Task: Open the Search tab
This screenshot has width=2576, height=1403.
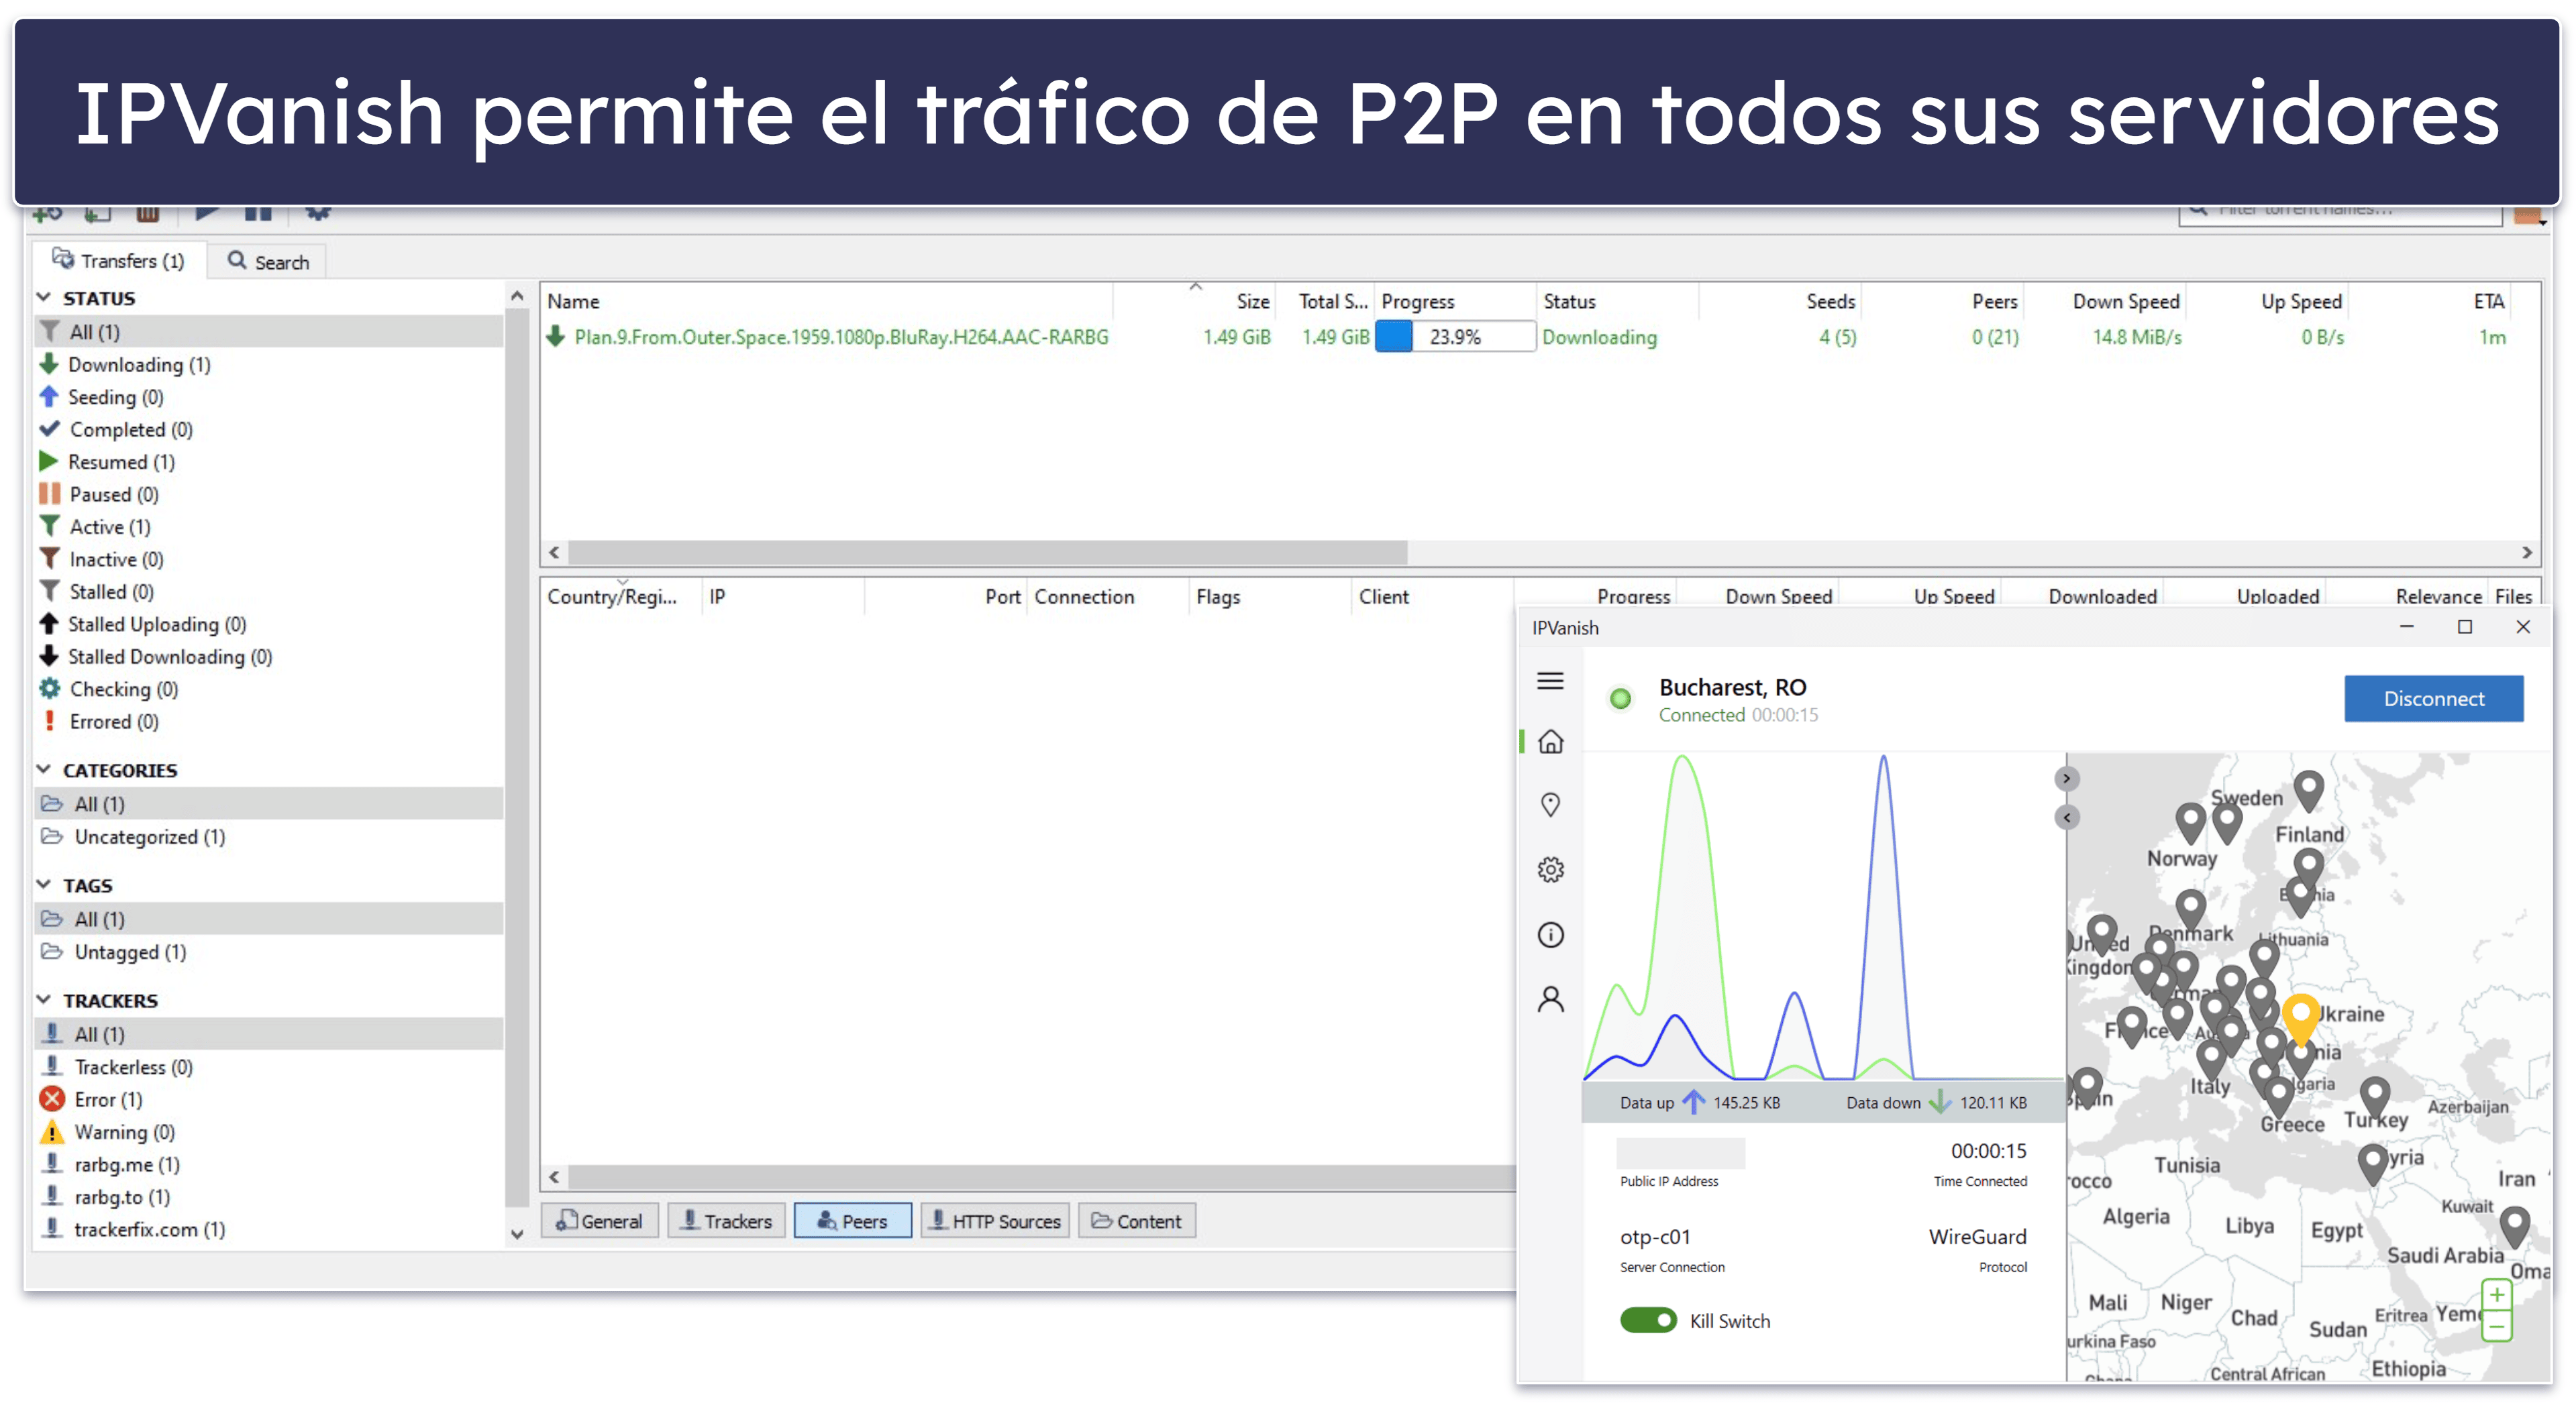Action: [268, 262]
